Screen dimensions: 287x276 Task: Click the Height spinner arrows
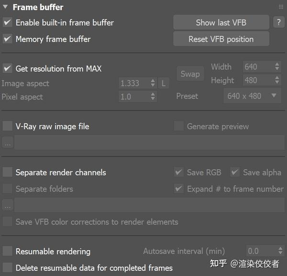[x=277, y=80]
